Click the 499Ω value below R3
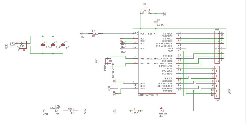 (x=135, y=113)
